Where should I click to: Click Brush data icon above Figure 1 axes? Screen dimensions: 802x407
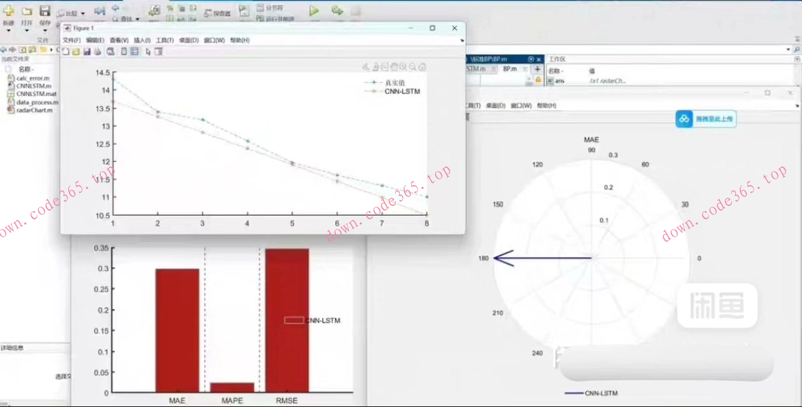[x=375, y=66]
